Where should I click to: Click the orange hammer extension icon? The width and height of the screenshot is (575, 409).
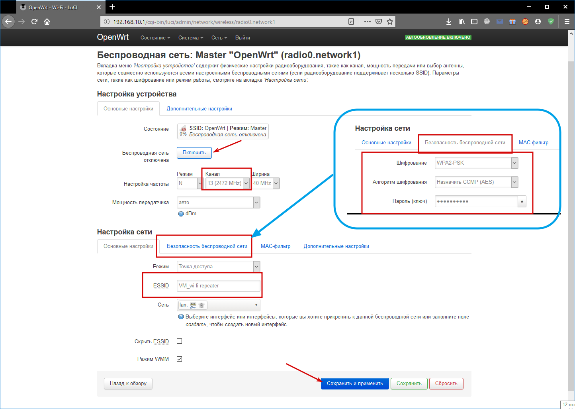tap(525, 22)
